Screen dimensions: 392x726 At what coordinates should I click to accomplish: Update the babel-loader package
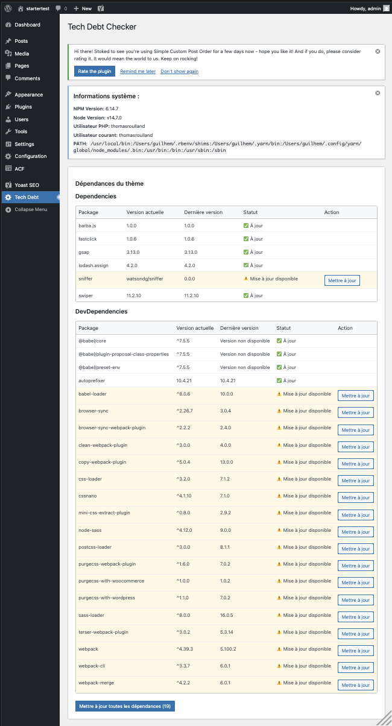coord(355,396)
